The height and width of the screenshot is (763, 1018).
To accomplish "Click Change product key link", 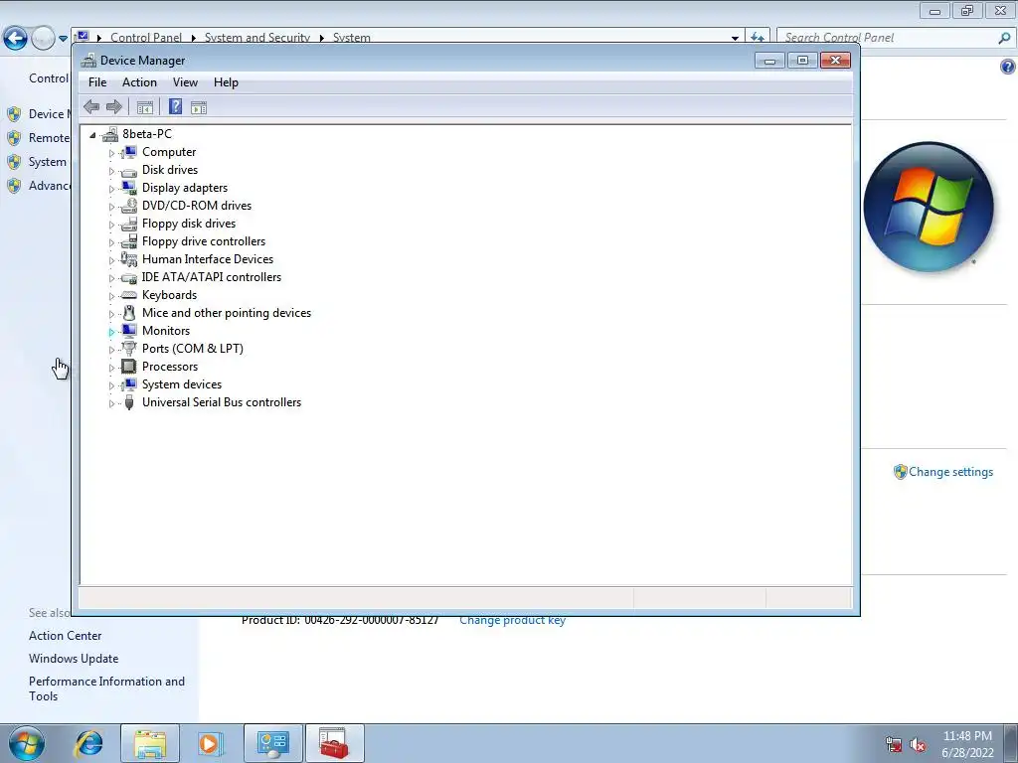I will 512,620.
